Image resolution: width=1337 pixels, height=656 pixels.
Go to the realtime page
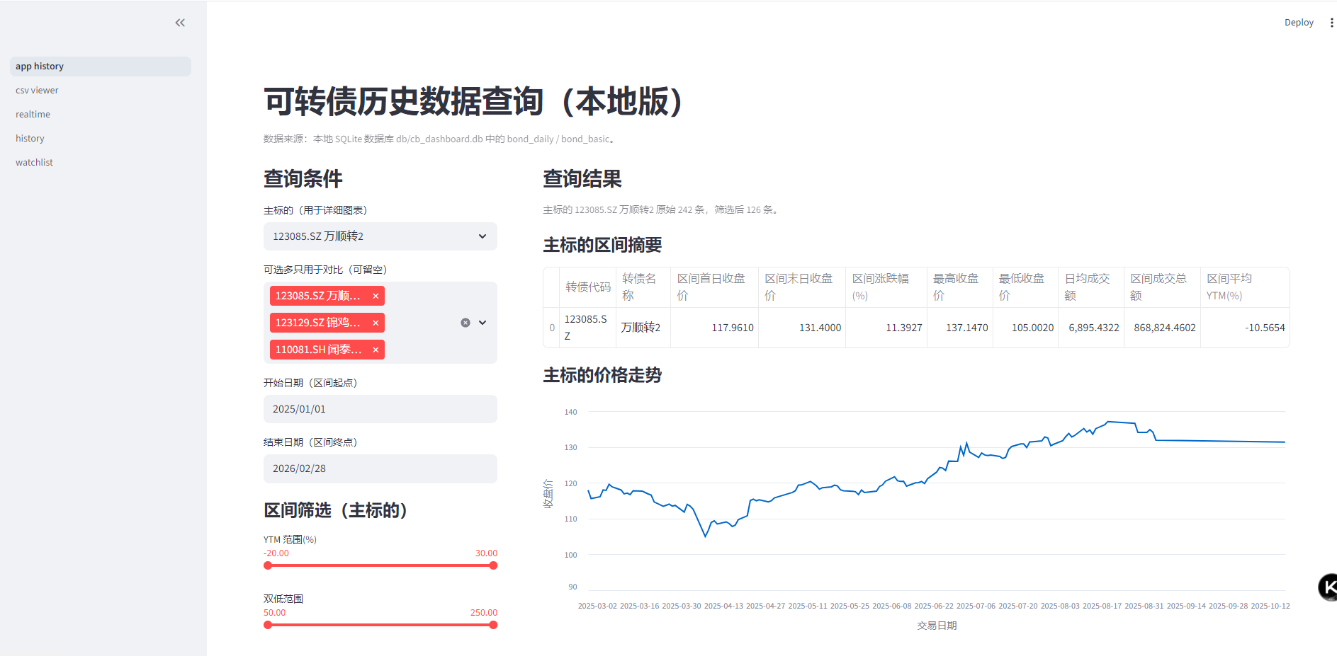[x=33, y=115]
